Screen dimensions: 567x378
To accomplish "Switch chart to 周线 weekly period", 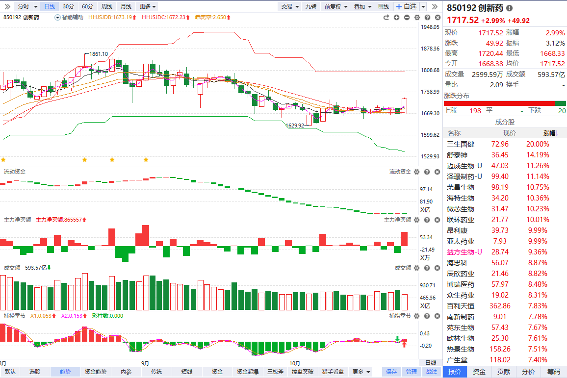I will (106, 6).
